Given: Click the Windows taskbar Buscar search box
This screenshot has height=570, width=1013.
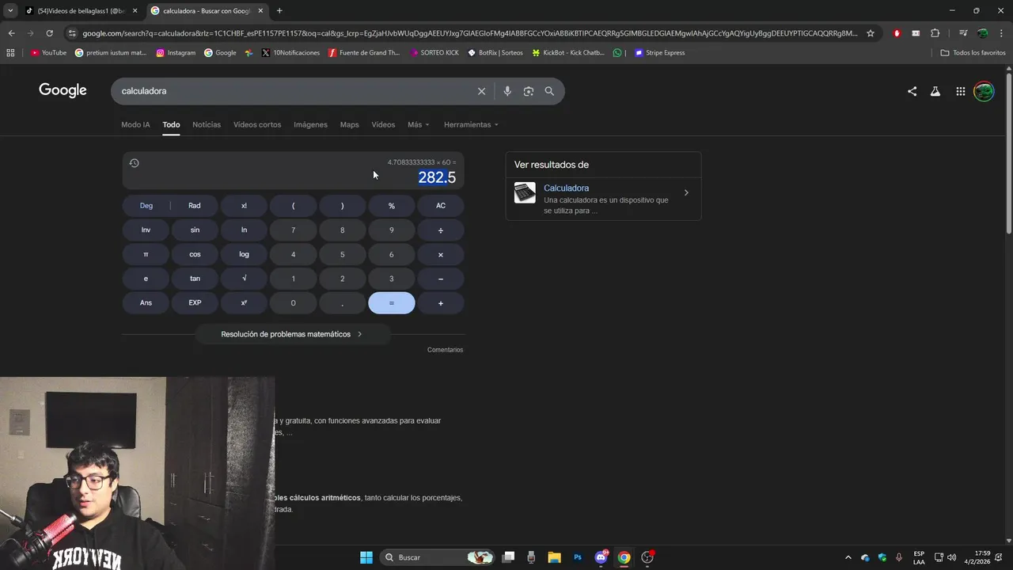Looking at the screenshot, I should pos(437,557).
